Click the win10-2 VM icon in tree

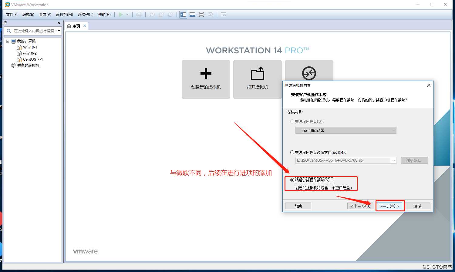pyautogui.click(x=19, y=53)
